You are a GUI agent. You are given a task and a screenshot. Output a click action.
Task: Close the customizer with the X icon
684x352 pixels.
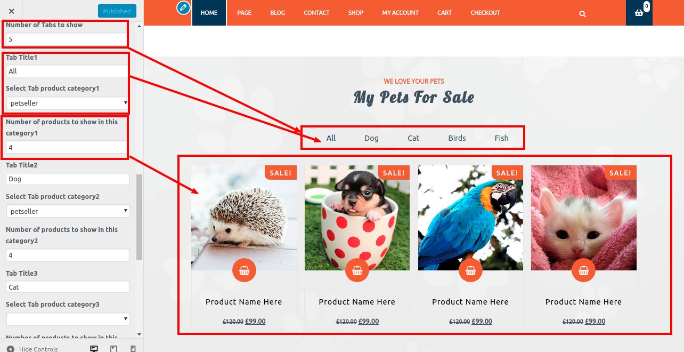point(12,11)
